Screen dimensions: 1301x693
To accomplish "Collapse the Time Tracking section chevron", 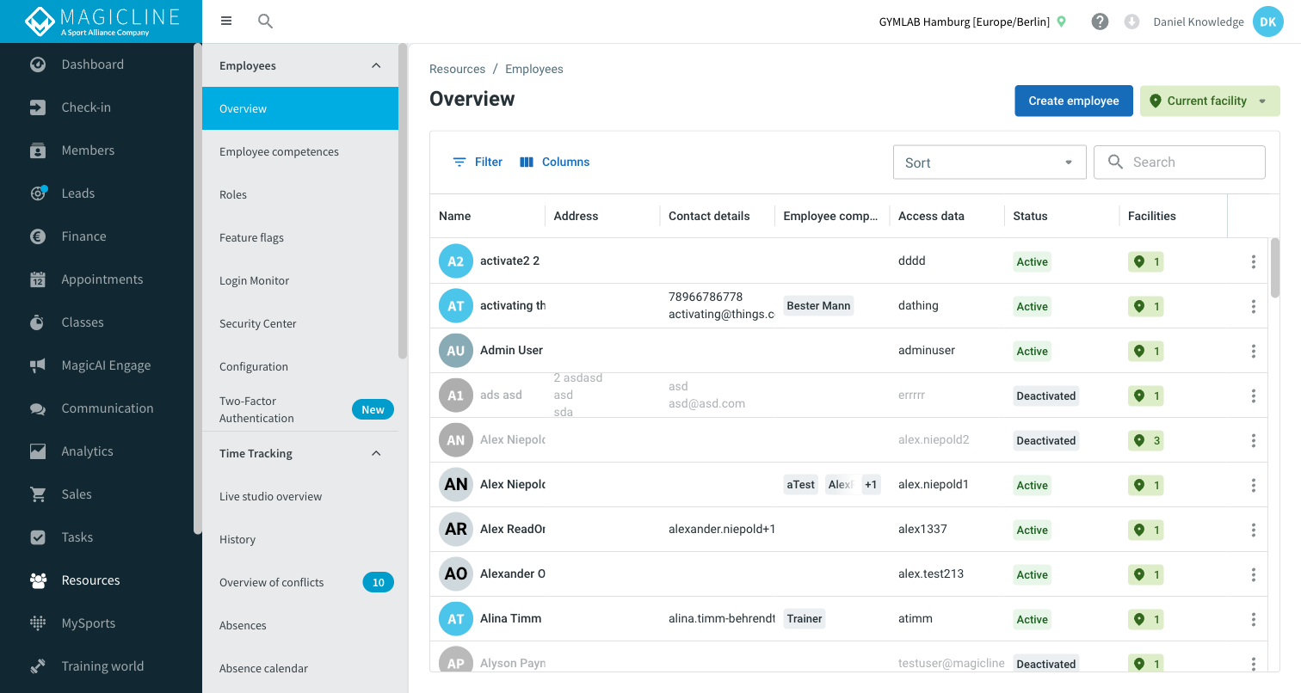I will pos(376,453).
